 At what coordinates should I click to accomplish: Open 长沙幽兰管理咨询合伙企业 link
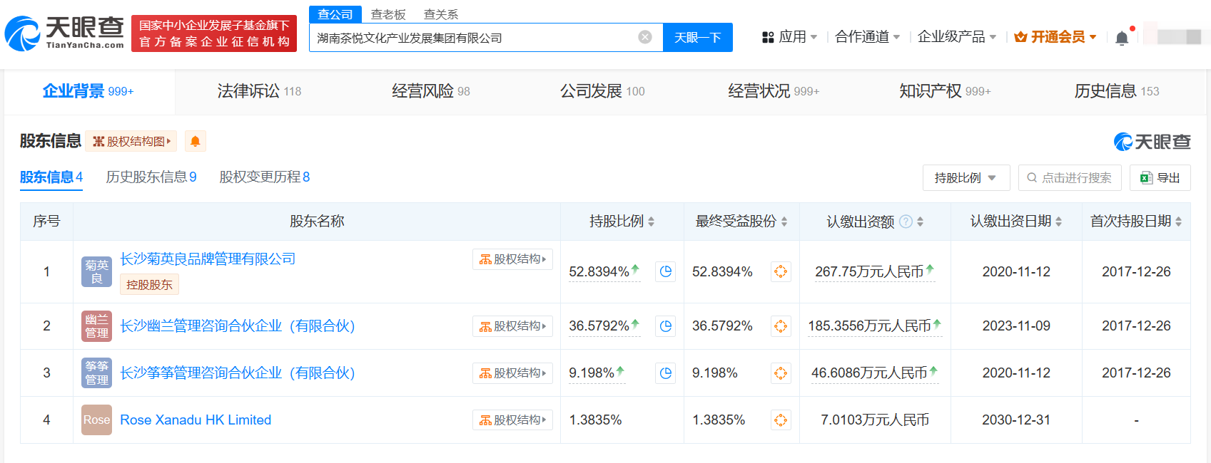click(x=238, y=326)
